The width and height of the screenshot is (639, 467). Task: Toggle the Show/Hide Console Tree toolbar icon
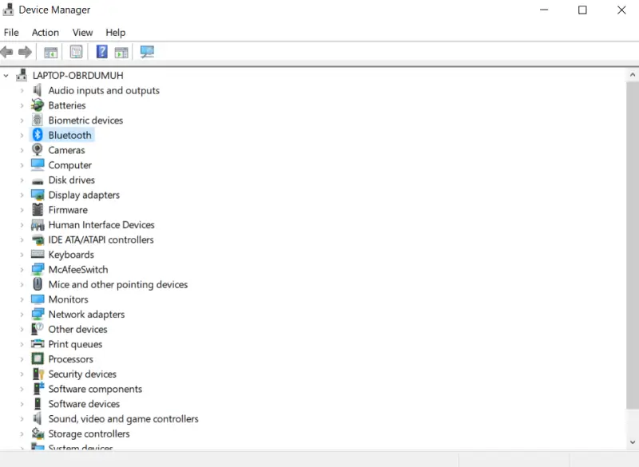click(x=50, y=52)
